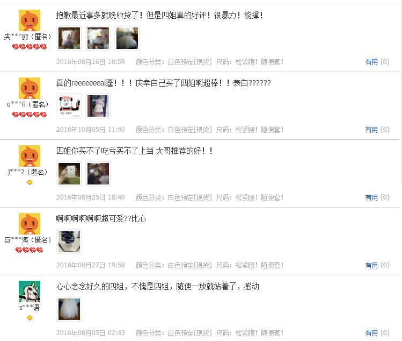
Task: Click red hearts rating under 巨***海
Action: click(x=29, y=250)
